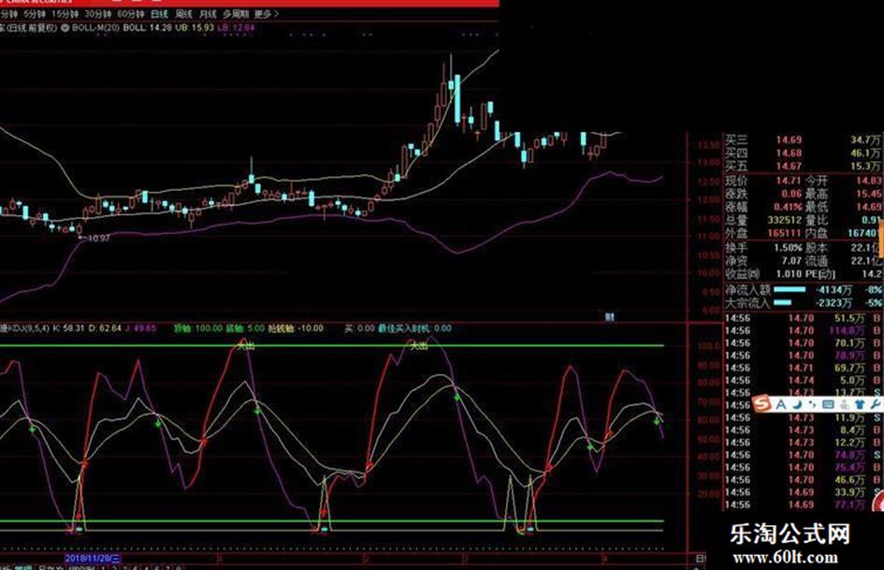Click the J: 49.65 value
The height and width of the screenshot is (570, 884).
click(140, 328)
